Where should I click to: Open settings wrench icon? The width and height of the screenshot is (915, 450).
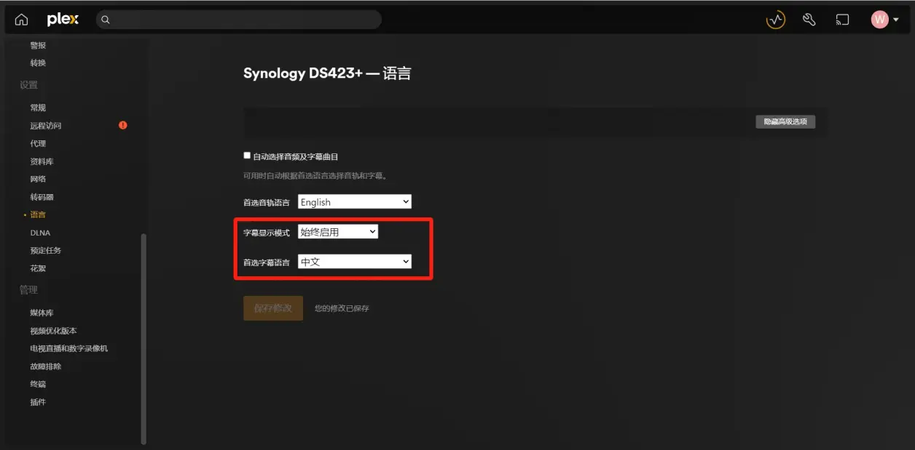(x=809, y=20)
